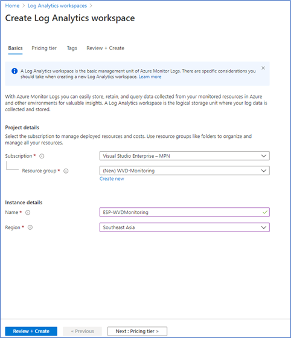Navigate to Log Analytics workspaces breadcrumb
This screenshot has width=291, height=338.
coord(57,6)
